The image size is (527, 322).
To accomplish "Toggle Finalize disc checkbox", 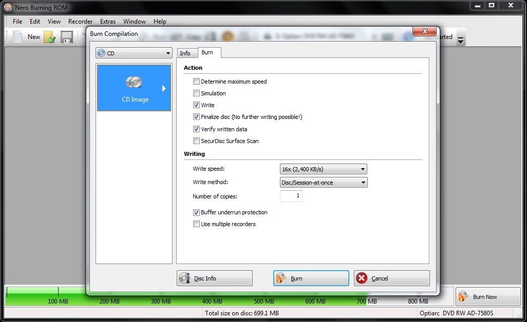I will pyautogui.click(x=196, y=117).
